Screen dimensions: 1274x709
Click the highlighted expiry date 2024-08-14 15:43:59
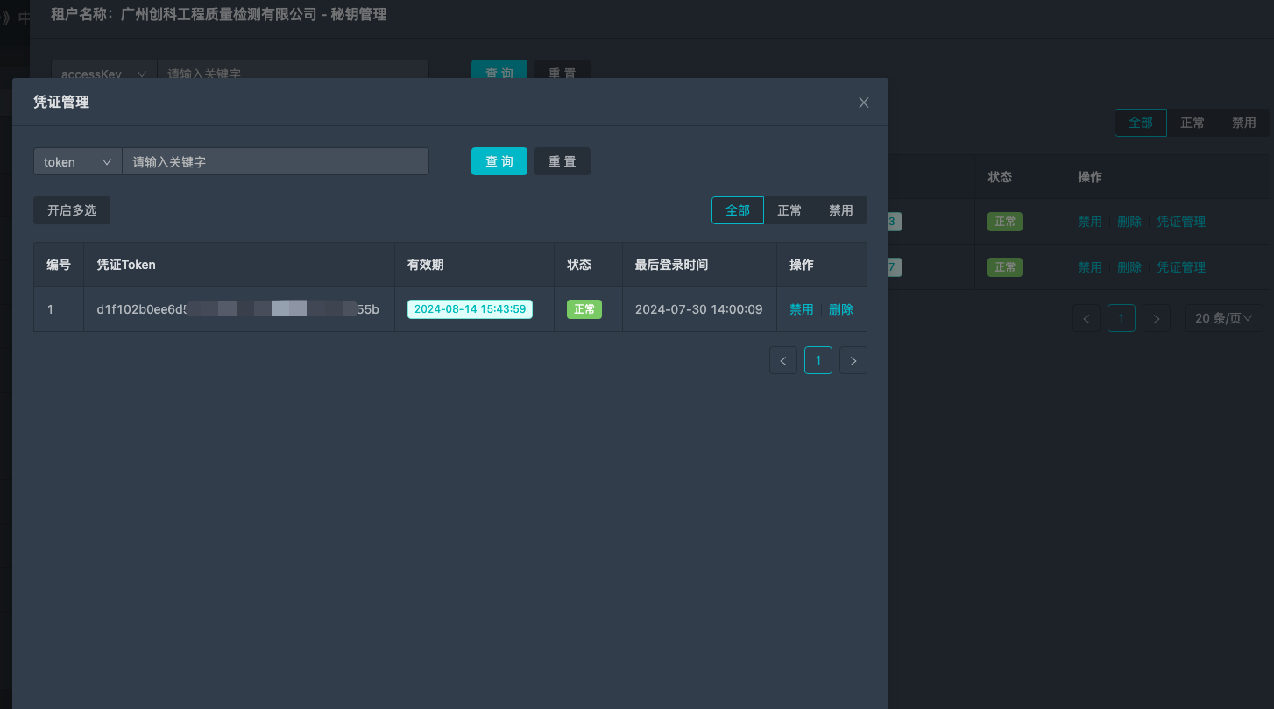click(x=470, y=308)
